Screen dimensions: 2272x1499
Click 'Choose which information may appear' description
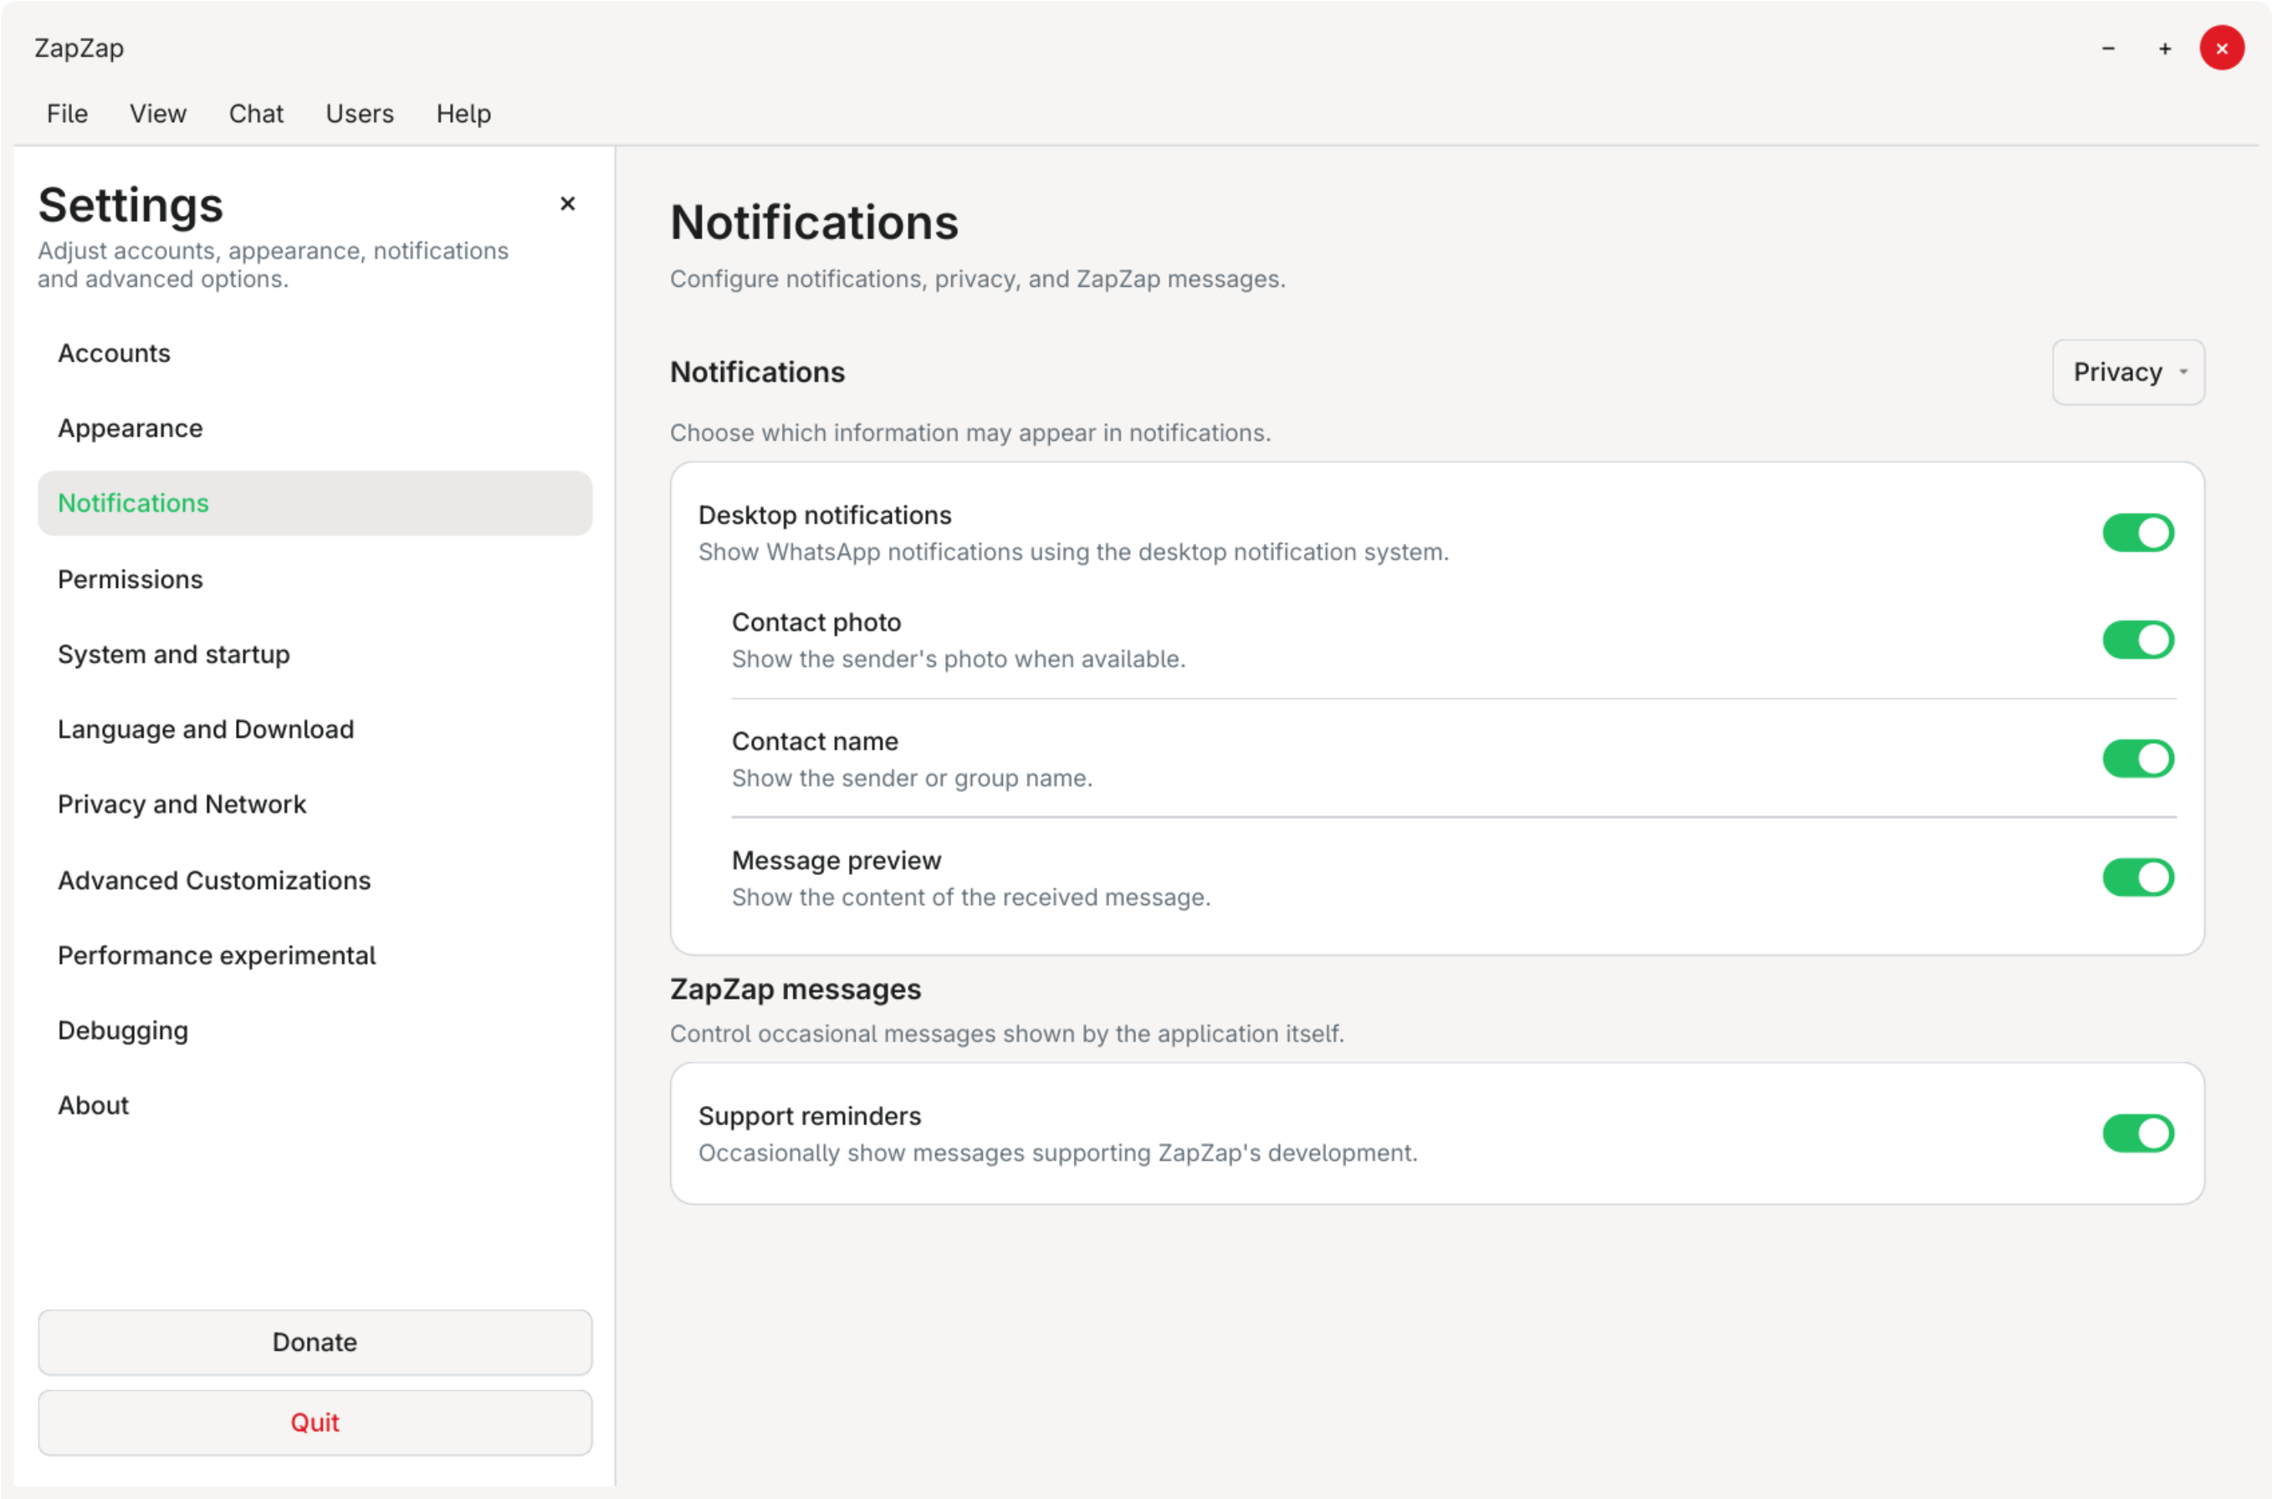pyautogui.click(x=970, y=433)
